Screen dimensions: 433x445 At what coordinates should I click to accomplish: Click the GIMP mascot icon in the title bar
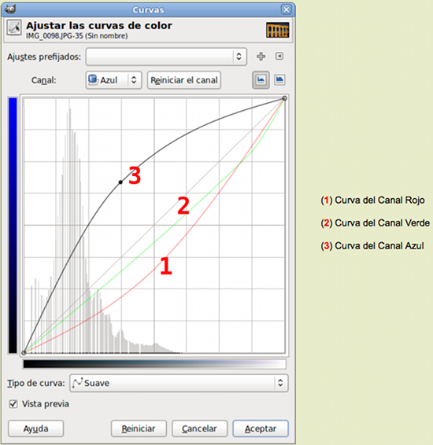10,9
